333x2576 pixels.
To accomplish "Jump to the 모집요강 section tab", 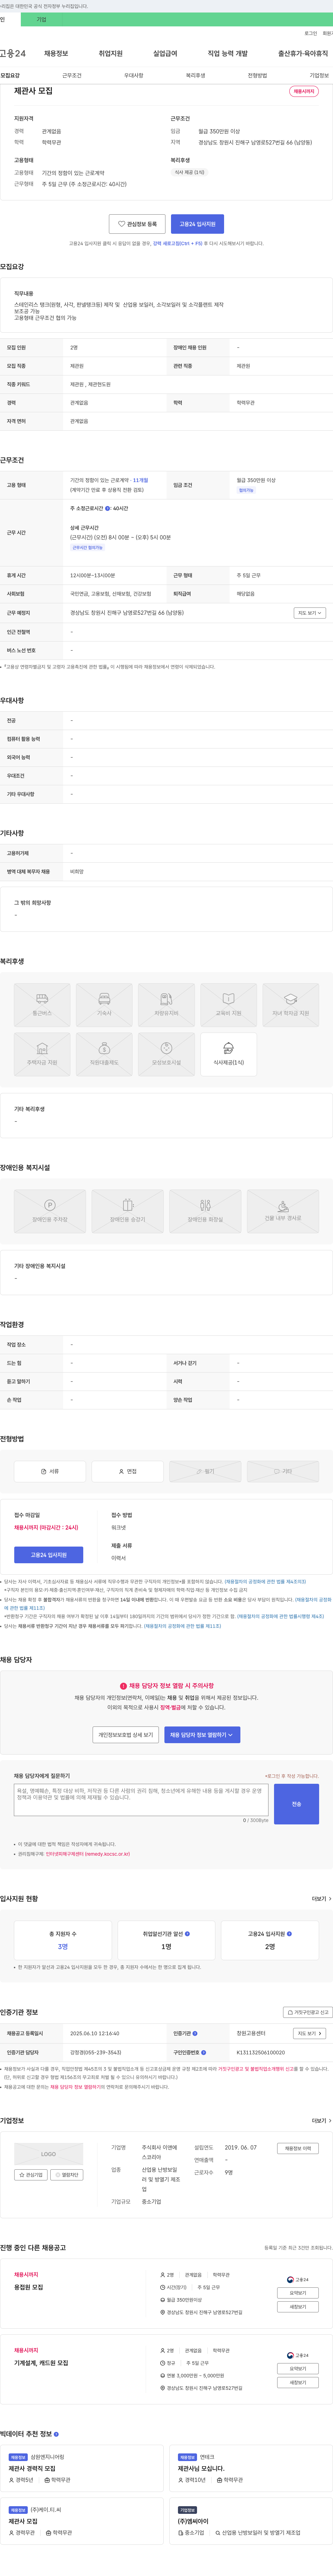I will (10, 75).
